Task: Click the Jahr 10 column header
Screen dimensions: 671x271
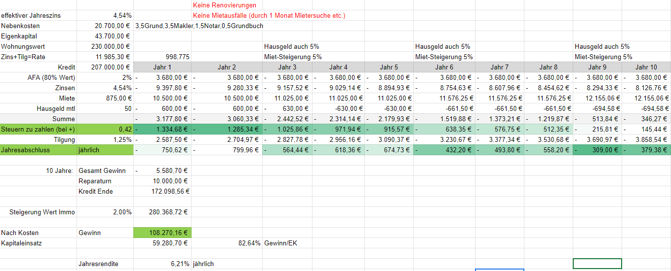Action: (x=646, y=68)
